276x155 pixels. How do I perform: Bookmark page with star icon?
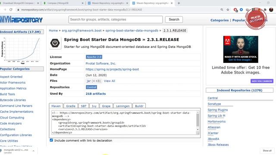[x=228, y=9]
